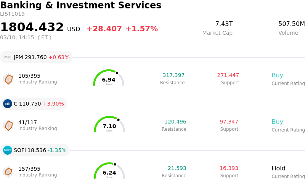Click SOFI Hold current rating

[278, 168]
